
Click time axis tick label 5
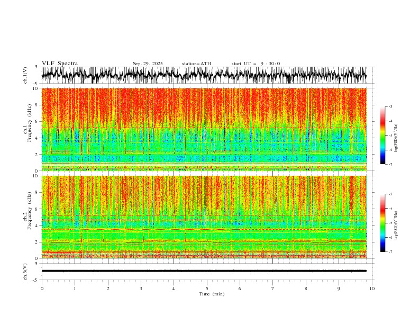[207, 289]
